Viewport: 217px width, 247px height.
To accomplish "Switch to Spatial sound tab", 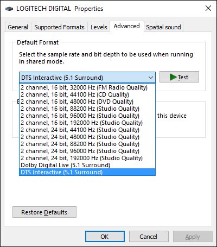I will (163, 27).
